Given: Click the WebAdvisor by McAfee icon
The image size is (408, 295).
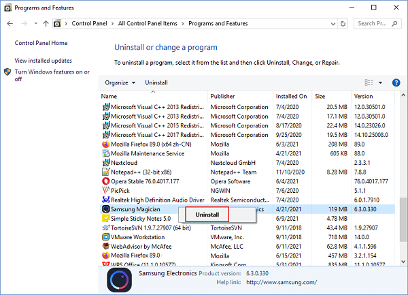Looking at the screenshot, I should [106, 246].
